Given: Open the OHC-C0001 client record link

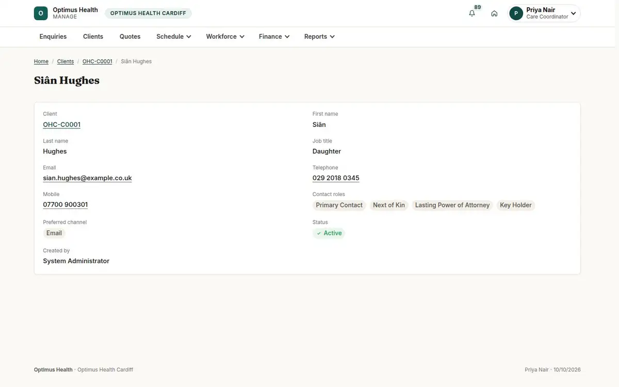Looking at the screenshot, I should (62, 124).
